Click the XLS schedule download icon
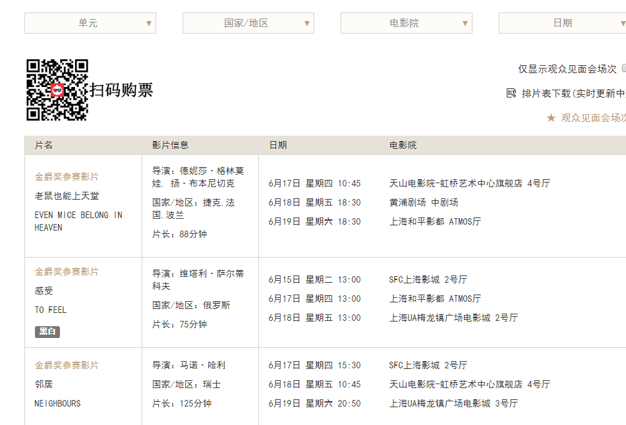The image size is (626, 425). pyautogui.click(x=511, y=94)
